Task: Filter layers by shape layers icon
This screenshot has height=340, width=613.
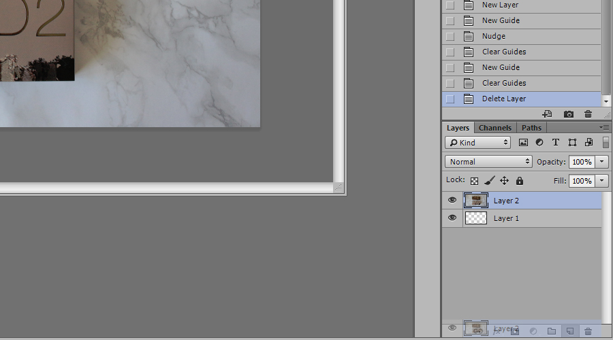Action: click(x=572, y=143)
